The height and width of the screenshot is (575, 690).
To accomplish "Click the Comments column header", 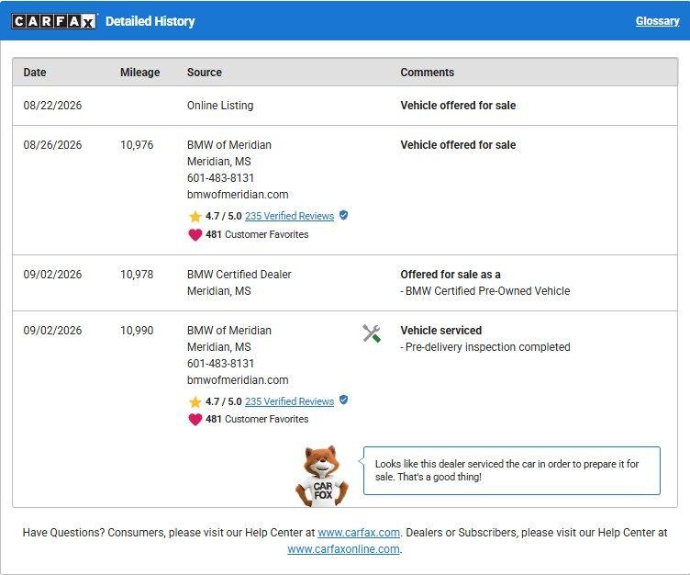I will pyautogui.click(x=428, y=73).
